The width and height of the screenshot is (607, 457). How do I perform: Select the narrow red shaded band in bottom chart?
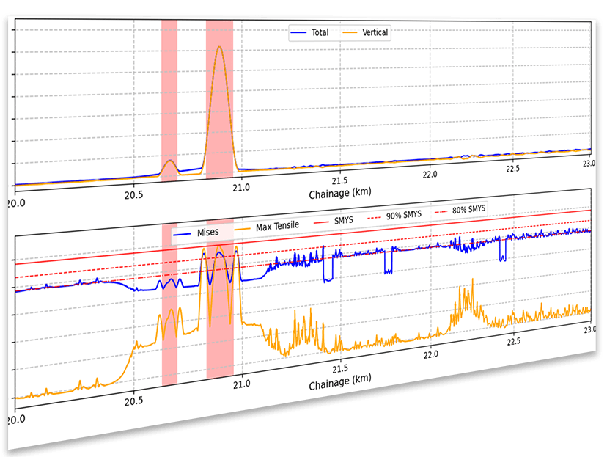pyautogui.click(x=169, y=305)
